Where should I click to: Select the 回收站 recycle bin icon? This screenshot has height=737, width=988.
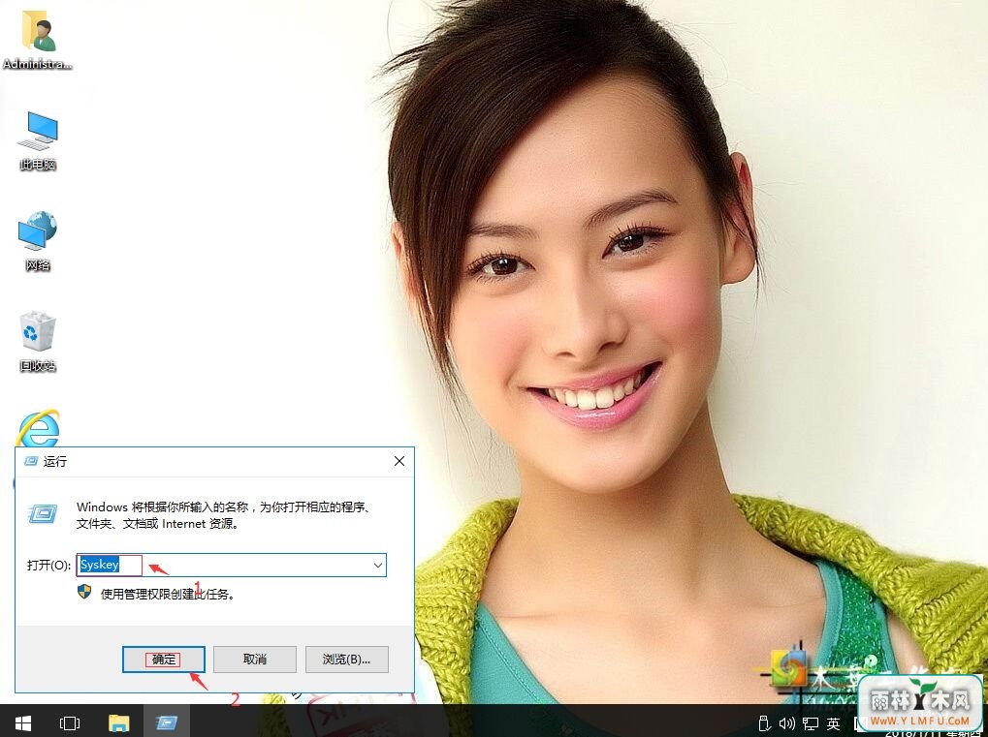pyautogui.click(x=38, y=341)
